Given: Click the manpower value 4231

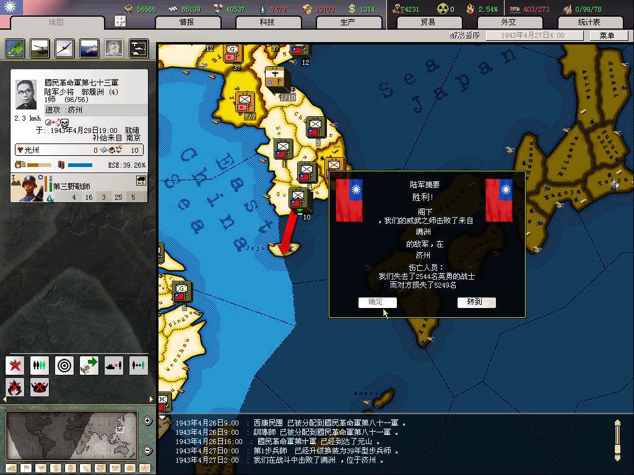Looking at the screenshot, I should [x=410, y=9].
